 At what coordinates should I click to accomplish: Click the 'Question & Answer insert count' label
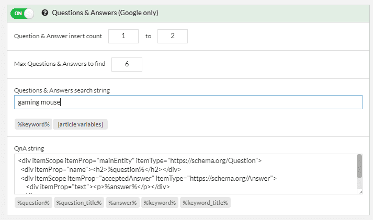(58, 36)
